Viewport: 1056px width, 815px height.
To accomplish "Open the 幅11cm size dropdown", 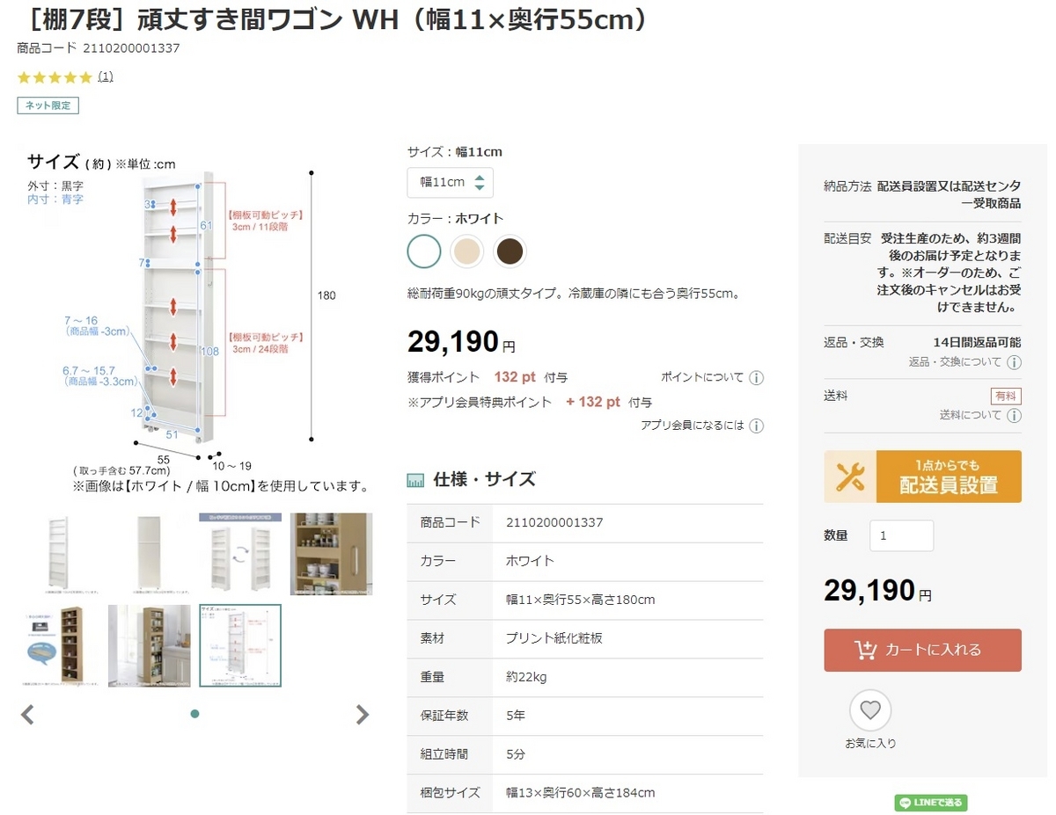I will tap(450, 182).
